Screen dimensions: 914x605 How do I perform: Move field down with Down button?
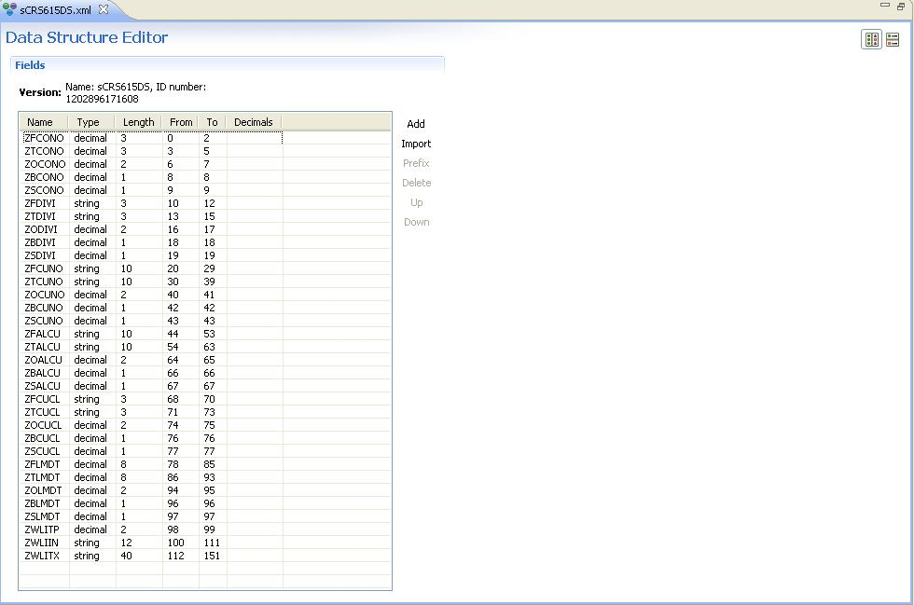[x=416, y=222]
